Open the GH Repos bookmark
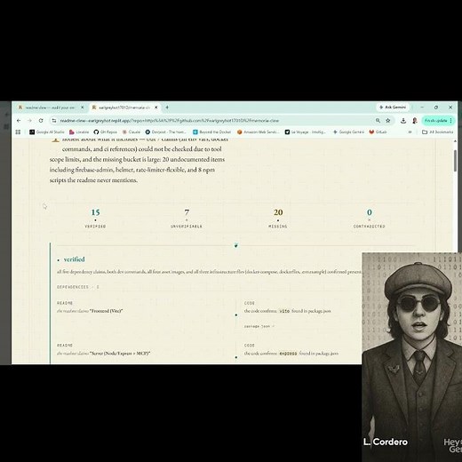462x462 pixels. 106,132
